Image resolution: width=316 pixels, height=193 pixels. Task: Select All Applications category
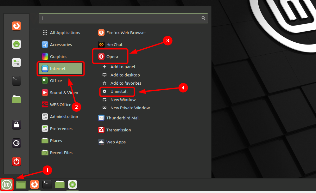[61, 33]
